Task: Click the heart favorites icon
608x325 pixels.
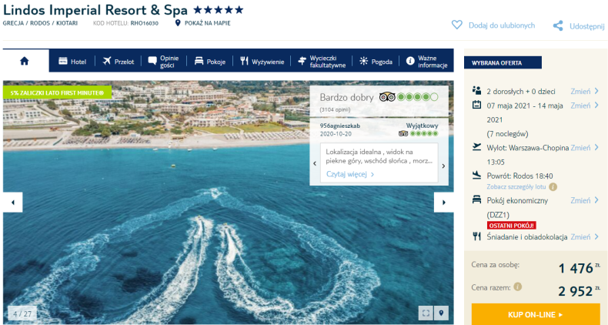Action: 457,25
